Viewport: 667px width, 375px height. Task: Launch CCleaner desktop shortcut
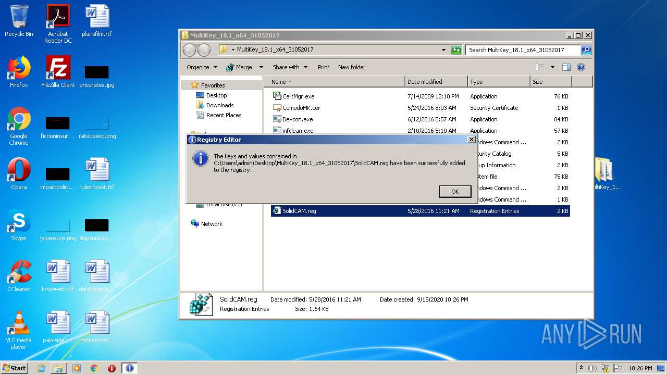19,276
